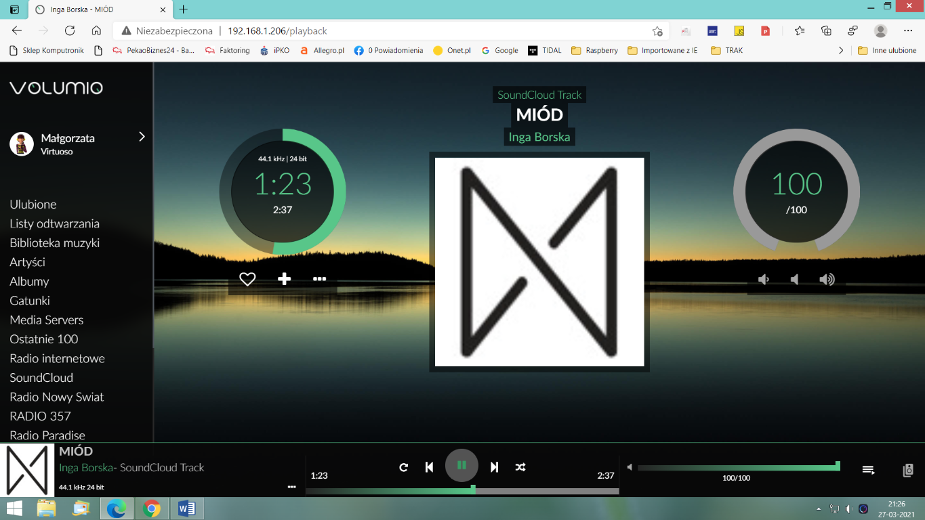Add the track to favourites with the heart icon
This screenshot has width=925, height=520.
coord(247,279)
